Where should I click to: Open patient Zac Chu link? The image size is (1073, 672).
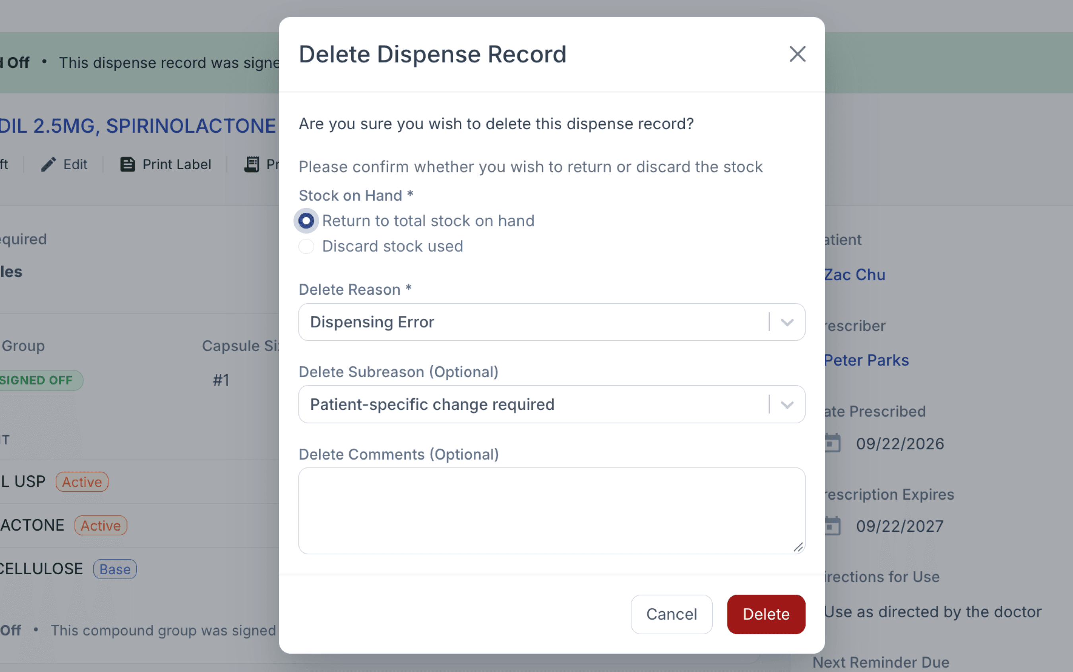click(x=854, y=275)
